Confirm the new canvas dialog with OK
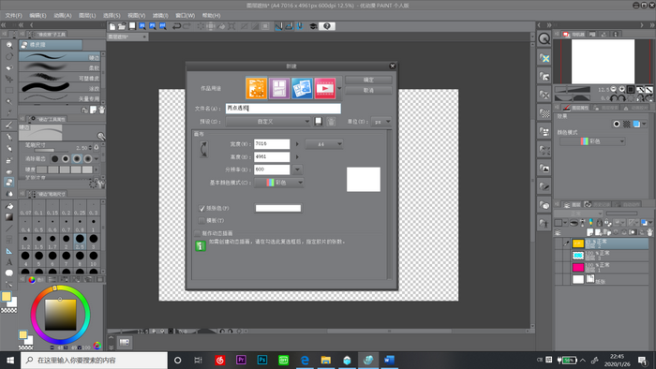 coord(368,80)
